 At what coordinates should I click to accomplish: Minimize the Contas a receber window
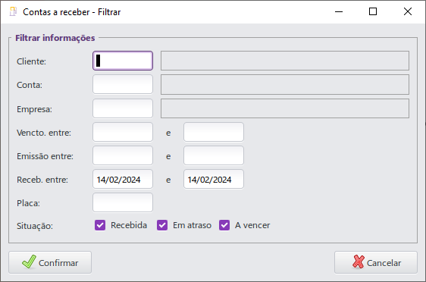(339, 11)
